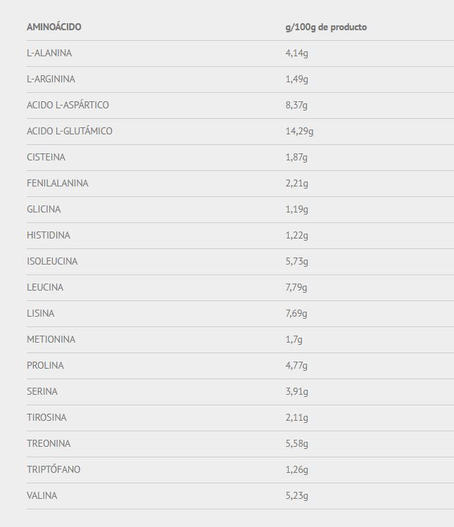Select the TRIPTÓFANO row label
This screenshot has height=527, width=454.
(53, 469)
